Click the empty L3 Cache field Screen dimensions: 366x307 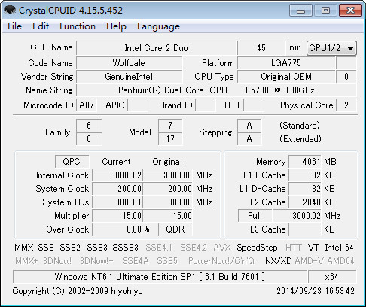pos(305,229)
